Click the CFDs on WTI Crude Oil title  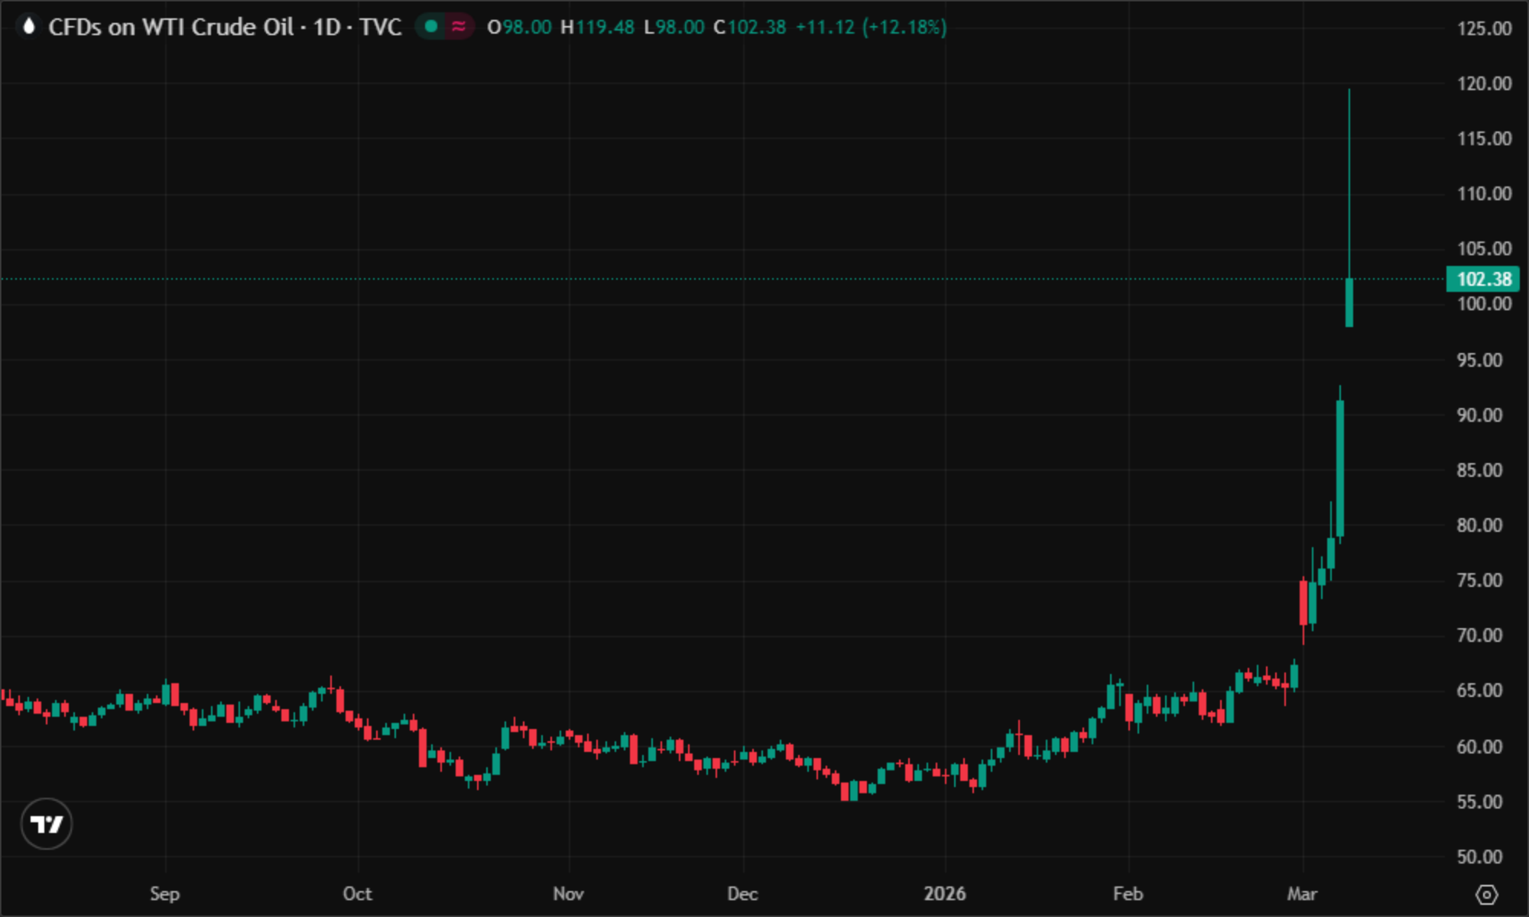170,28
